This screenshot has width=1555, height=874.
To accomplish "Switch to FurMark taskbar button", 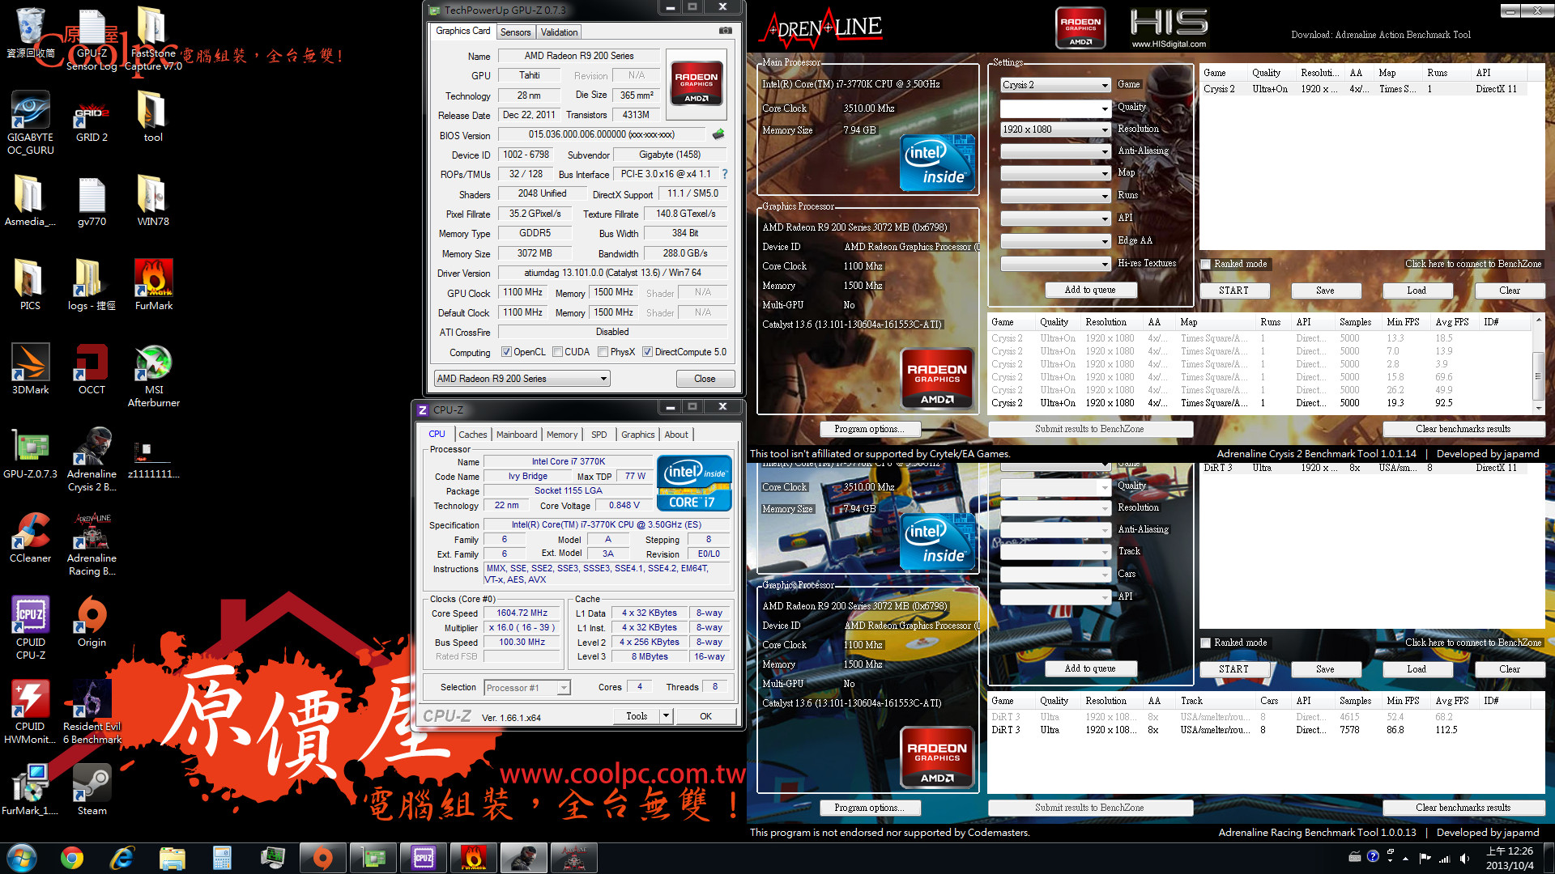I will [x=474, y=858].
